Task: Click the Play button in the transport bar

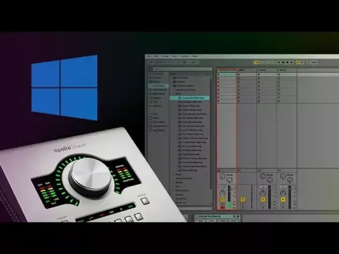Action: coord(280,62)
